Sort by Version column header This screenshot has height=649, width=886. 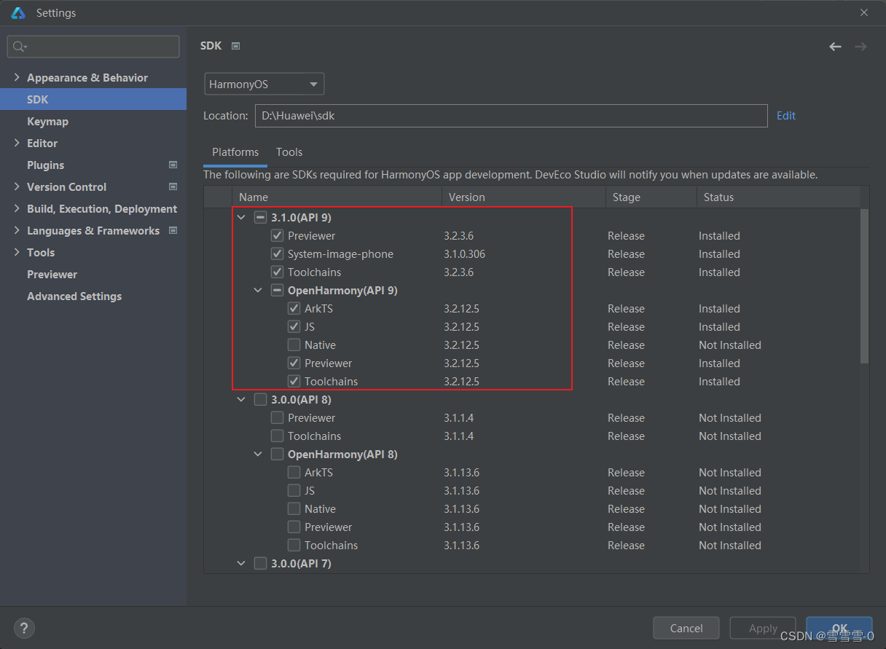pos(524,197)
